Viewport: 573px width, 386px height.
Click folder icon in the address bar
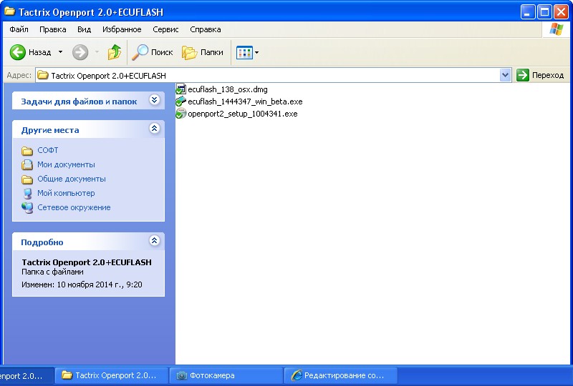tap(43, 75)
